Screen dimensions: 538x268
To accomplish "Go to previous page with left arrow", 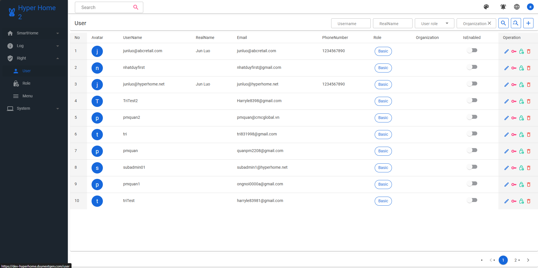I will pyautogui.click(x=491, y=260).
